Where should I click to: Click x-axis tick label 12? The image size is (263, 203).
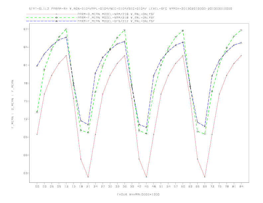pyautogui.click(x=66, y=186)
